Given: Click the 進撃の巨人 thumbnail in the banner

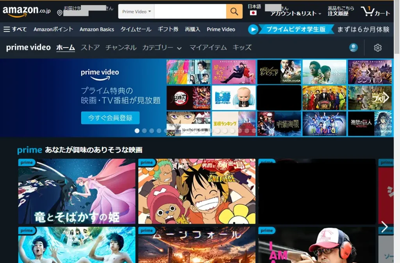Looking at the screenshot, I should 370,124.
